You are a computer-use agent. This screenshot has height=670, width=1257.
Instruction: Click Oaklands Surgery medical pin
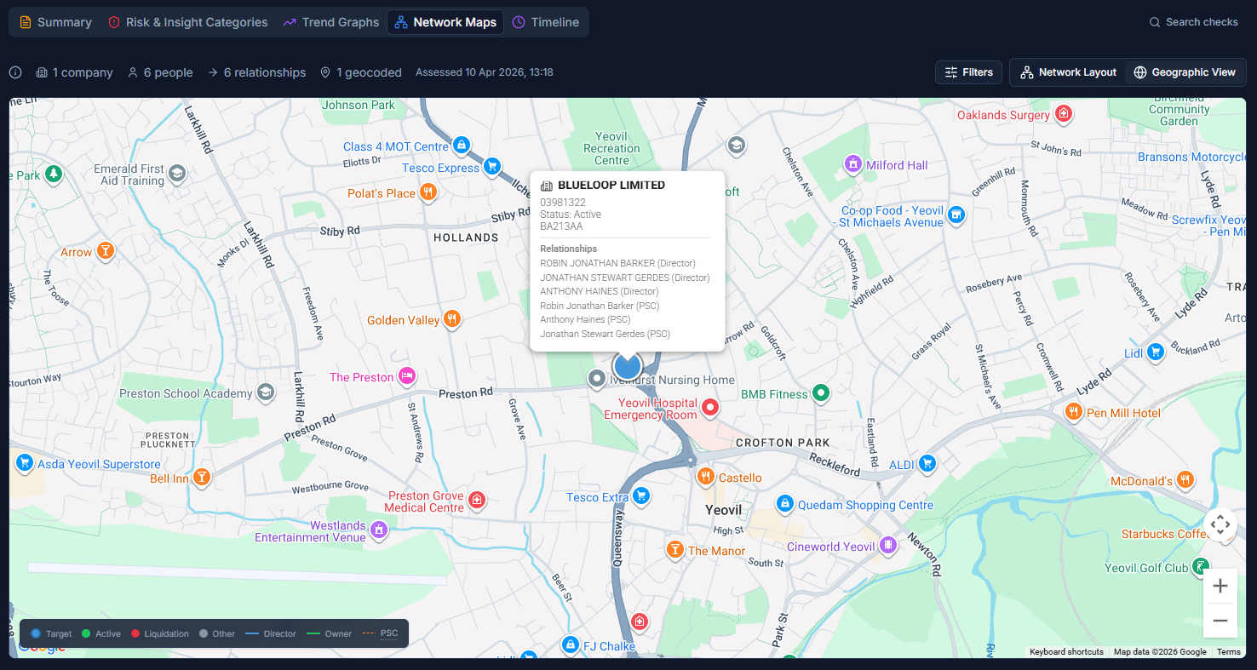[x=1064, y=113]
